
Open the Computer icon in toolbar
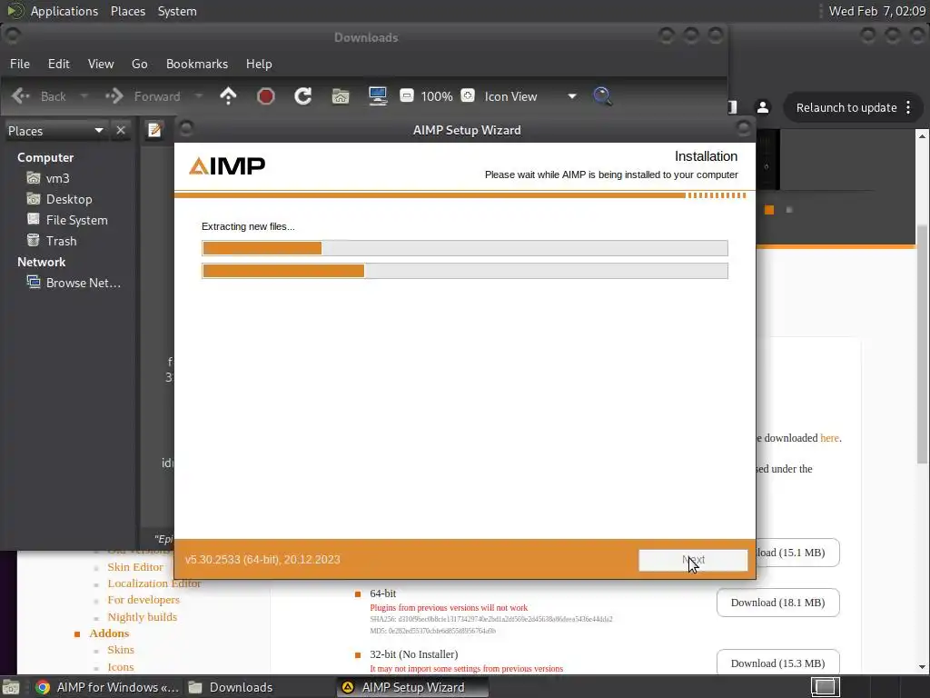pyautogui.click(x=378, y=95)
